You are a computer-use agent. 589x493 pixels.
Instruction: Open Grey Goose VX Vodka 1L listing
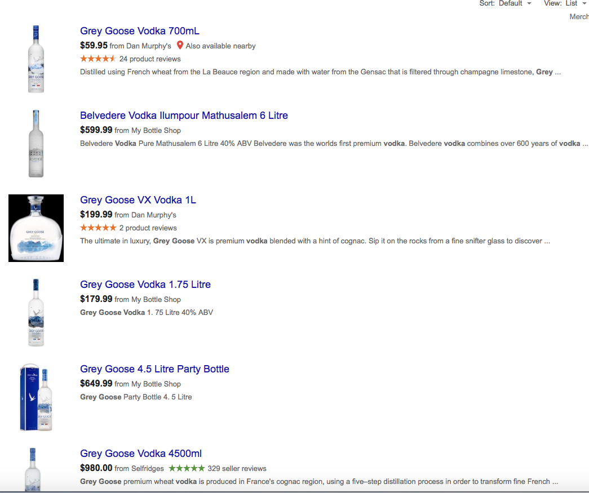click(138, 200)
